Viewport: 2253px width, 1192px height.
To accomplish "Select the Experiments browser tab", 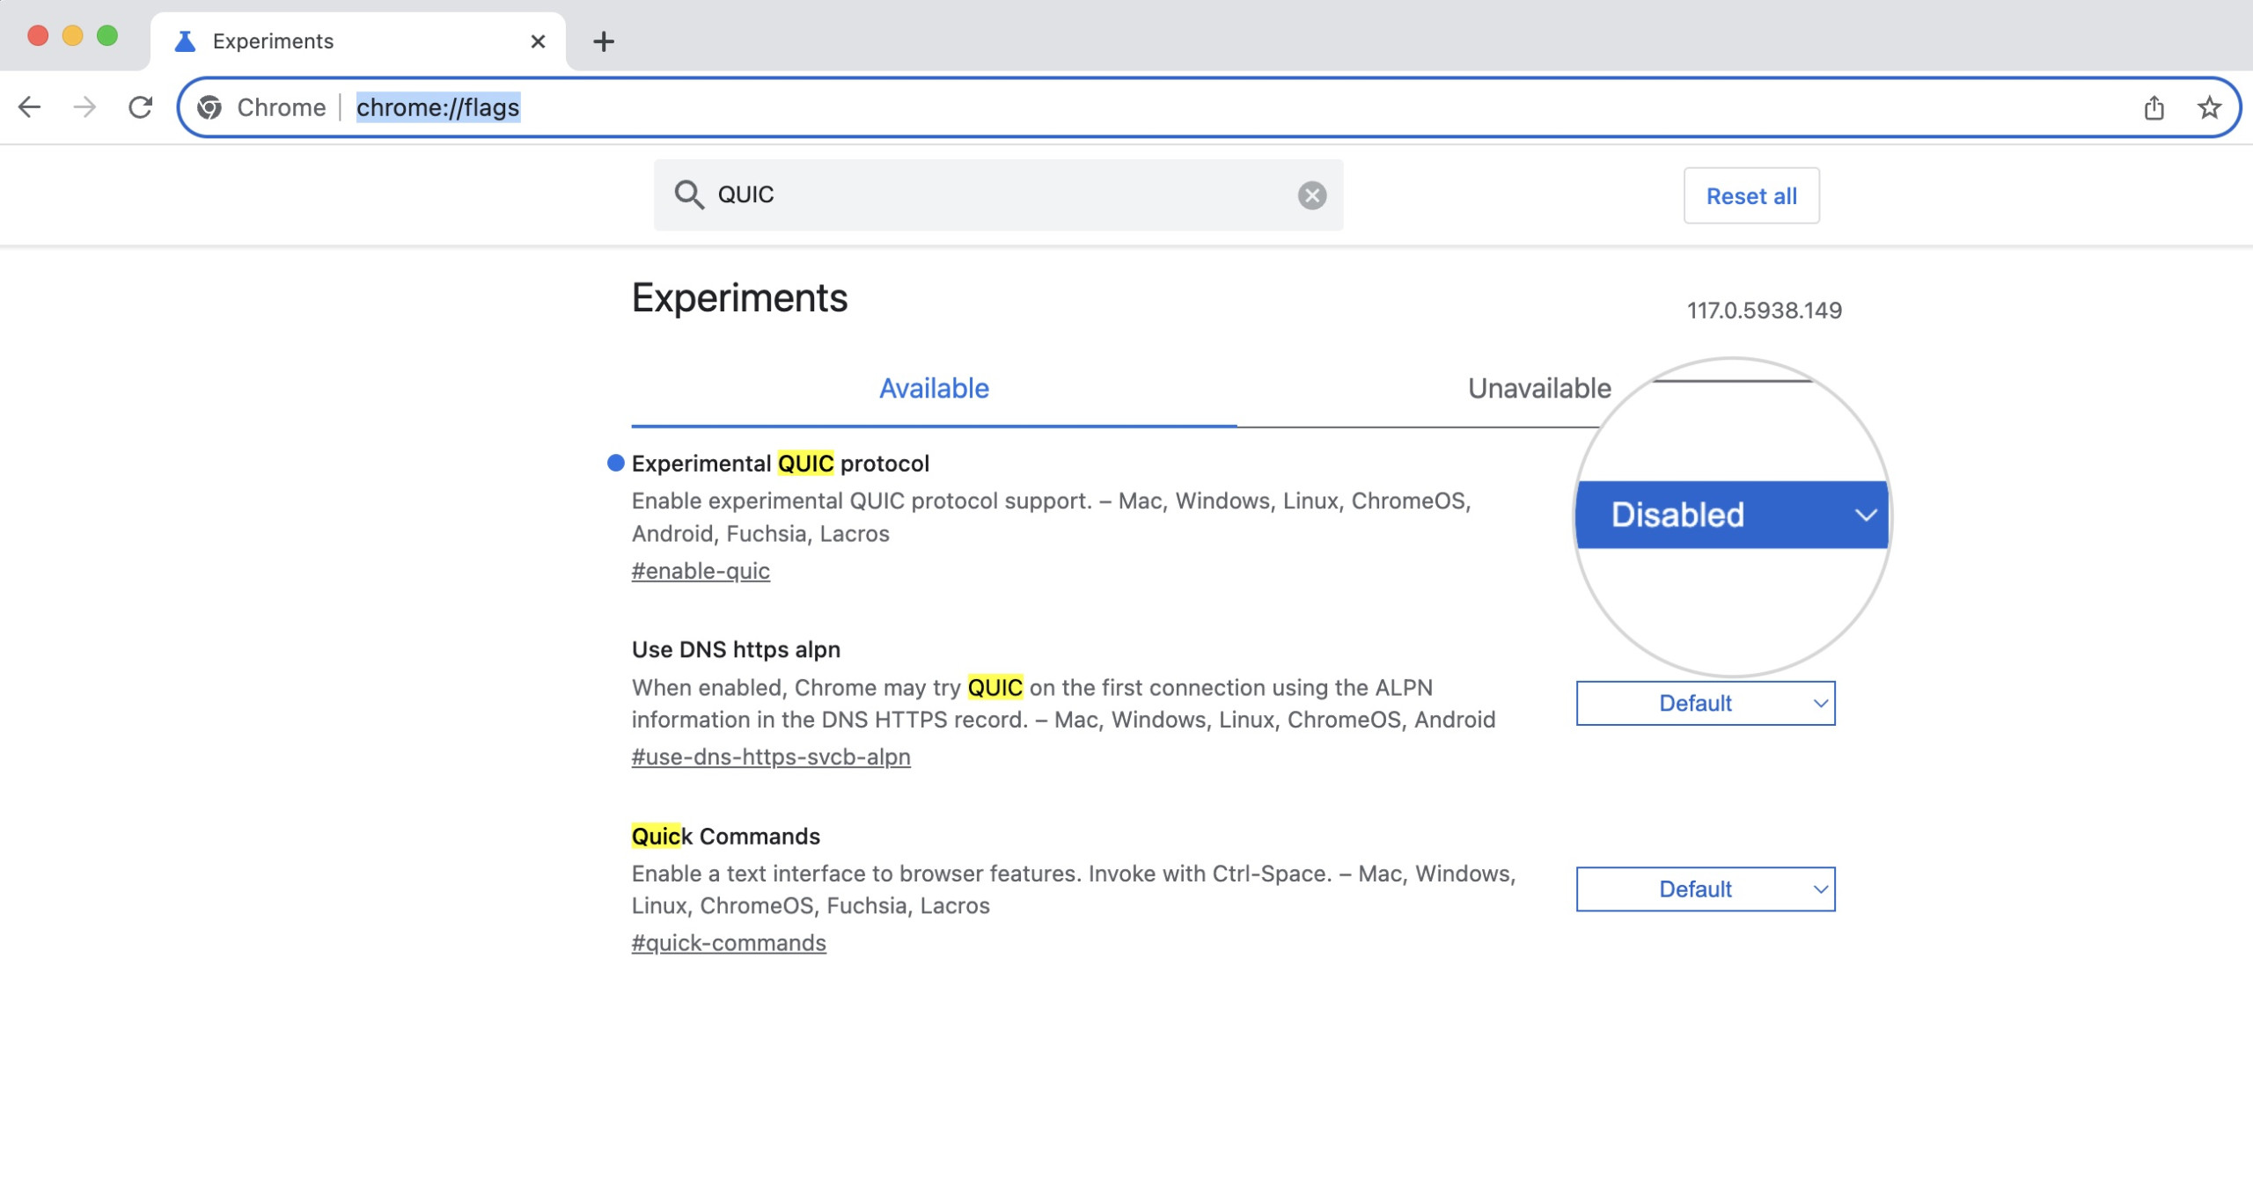I will tap(358, 41).
